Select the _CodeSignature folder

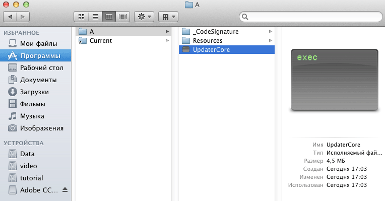[x=227, y=31]
